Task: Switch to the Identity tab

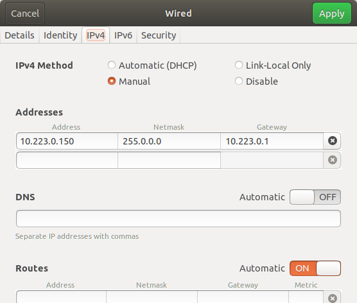Action: pos(60,35)
